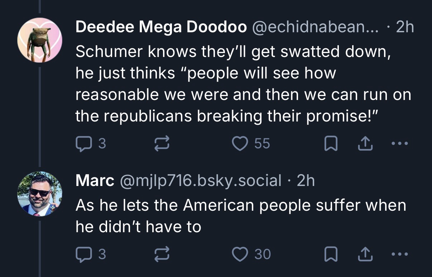This screenshot has height=277, width=432.
Task: Bookmark Marc's reply
Action: point(329,254)
